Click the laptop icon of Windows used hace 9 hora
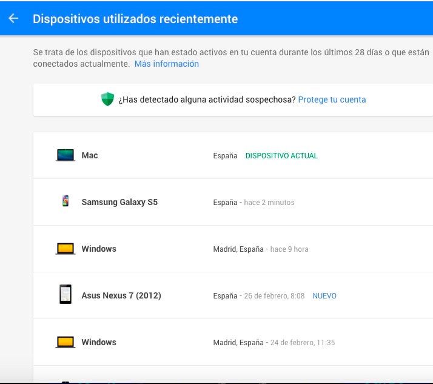The width and height of the screenshot is (433, 384). click(65, 248)
